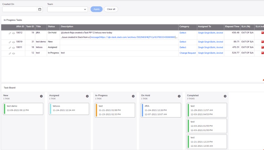
Task: Click the Created On date field
Action: (x=20, y=9)
